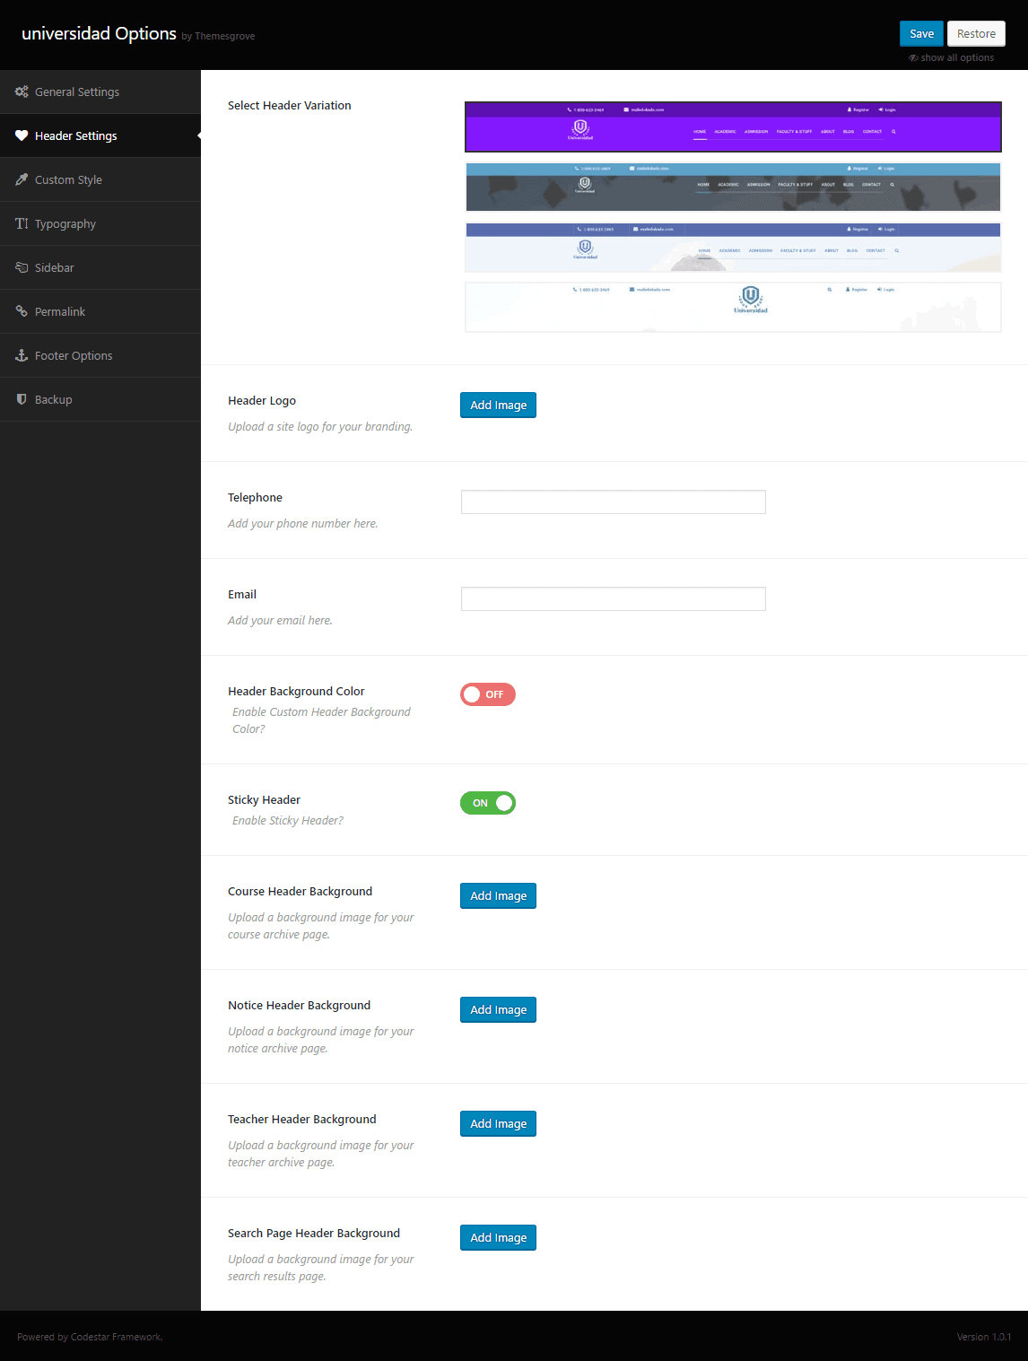The width and height of the screenshot is (1028, 1361).
Task: Open the Codestar Framework link
Action: click(116, 1336)
